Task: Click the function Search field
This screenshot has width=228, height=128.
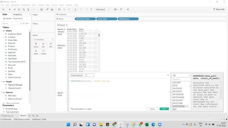Action: 181,79
